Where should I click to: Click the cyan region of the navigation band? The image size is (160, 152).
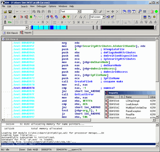click(49, 28)
